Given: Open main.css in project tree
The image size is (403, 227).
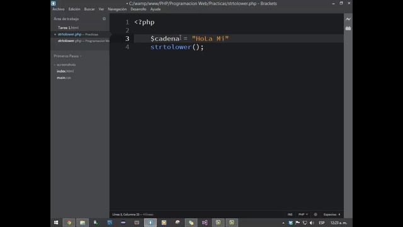Looking at the screenshot, I should click(x=64, y=78).
